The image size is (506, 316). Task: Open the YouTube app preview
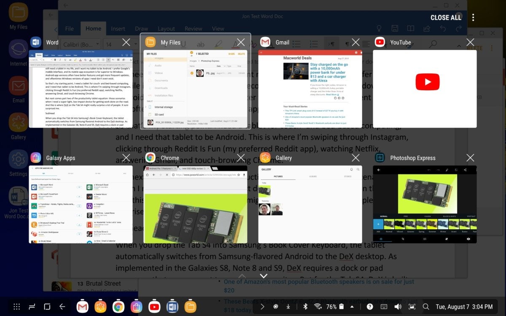point(425,89)
